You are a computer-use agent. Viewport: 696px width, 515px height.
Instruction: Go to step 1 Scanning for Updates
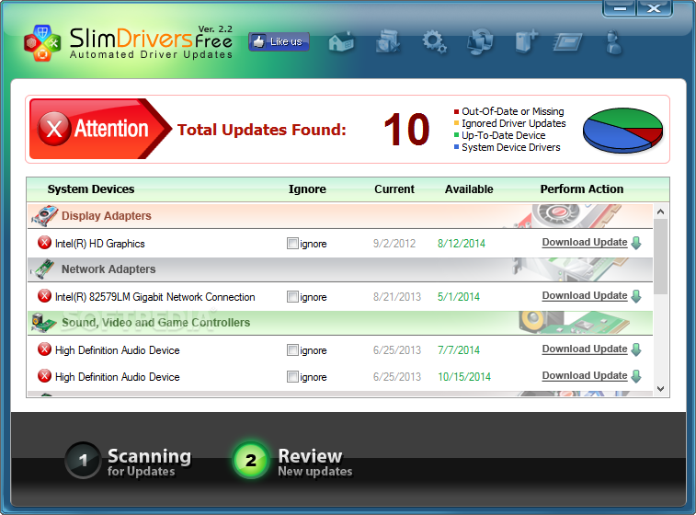129,461
